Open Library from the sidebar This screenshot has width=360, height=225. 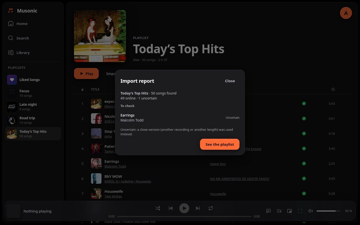(x=33, y=52)
